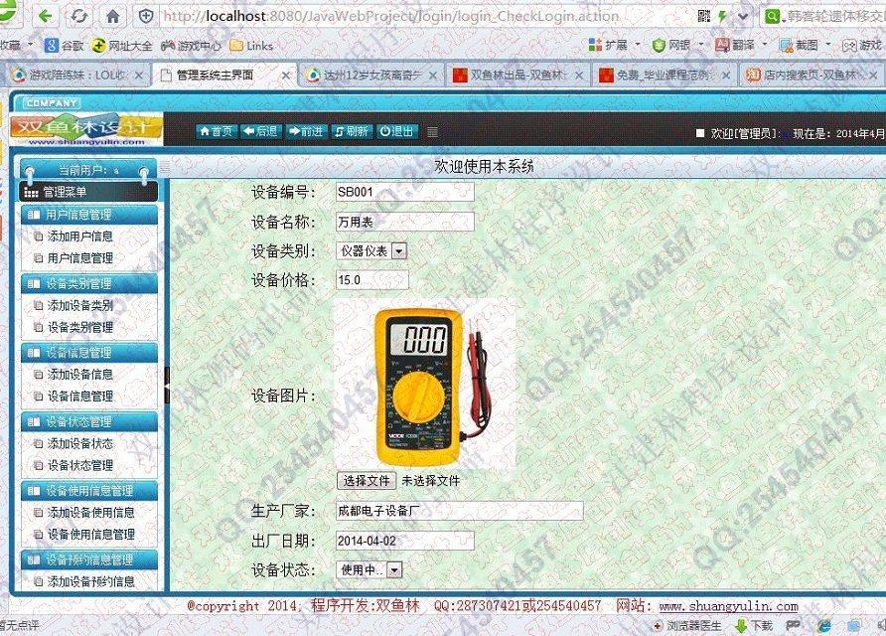
Task: Open the browser home page icon
Action: pos(113,16)
